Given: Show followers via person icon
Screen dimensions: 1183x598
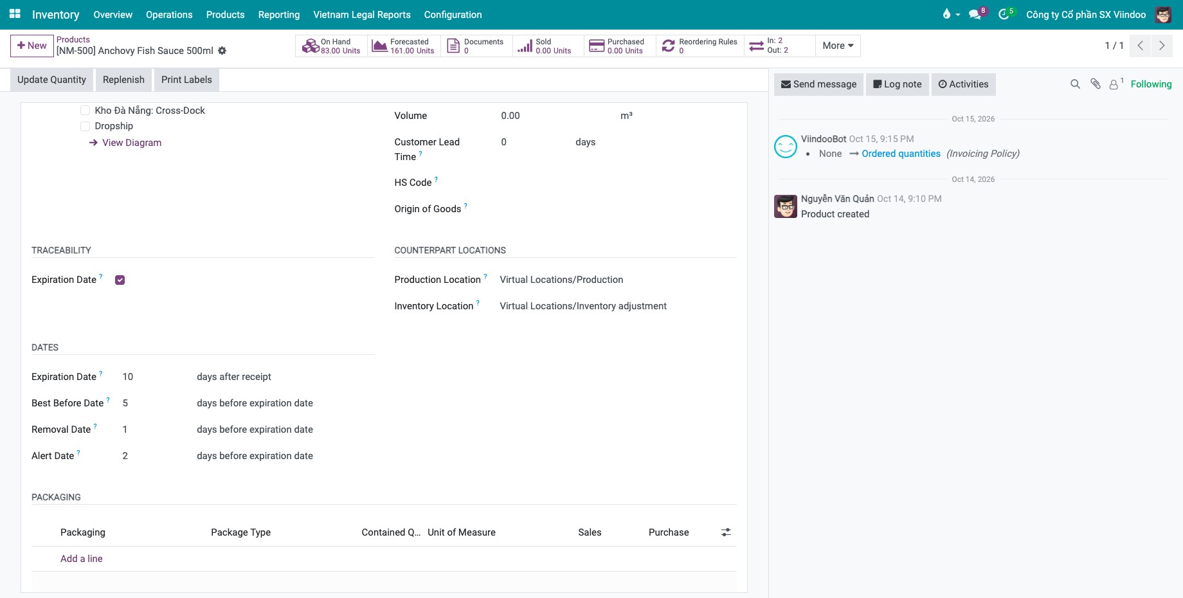Looking at the screenshot, I should [x=1115, y=84].
